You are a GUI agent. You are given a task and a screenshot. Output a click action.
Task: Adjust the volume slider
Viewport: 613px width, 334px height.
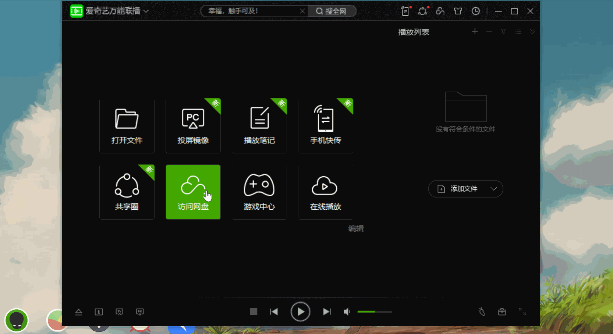(x=374, y=312)
